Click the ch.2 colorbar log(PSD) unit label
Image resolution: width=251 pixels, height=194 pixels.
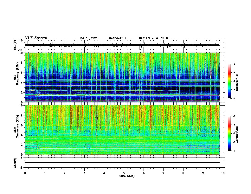click(x=237, y=135)
